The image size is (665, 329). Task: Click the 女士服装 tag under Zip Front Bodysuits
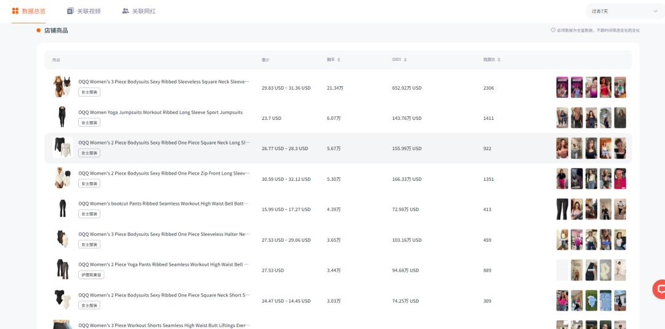click(89, 183)
